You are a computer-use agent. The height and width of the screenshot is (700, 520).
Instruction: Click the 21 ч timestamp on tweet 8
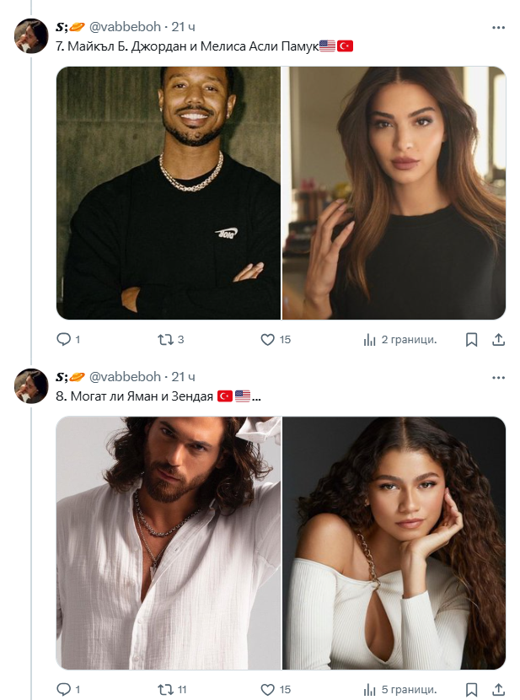pos(184,376)
